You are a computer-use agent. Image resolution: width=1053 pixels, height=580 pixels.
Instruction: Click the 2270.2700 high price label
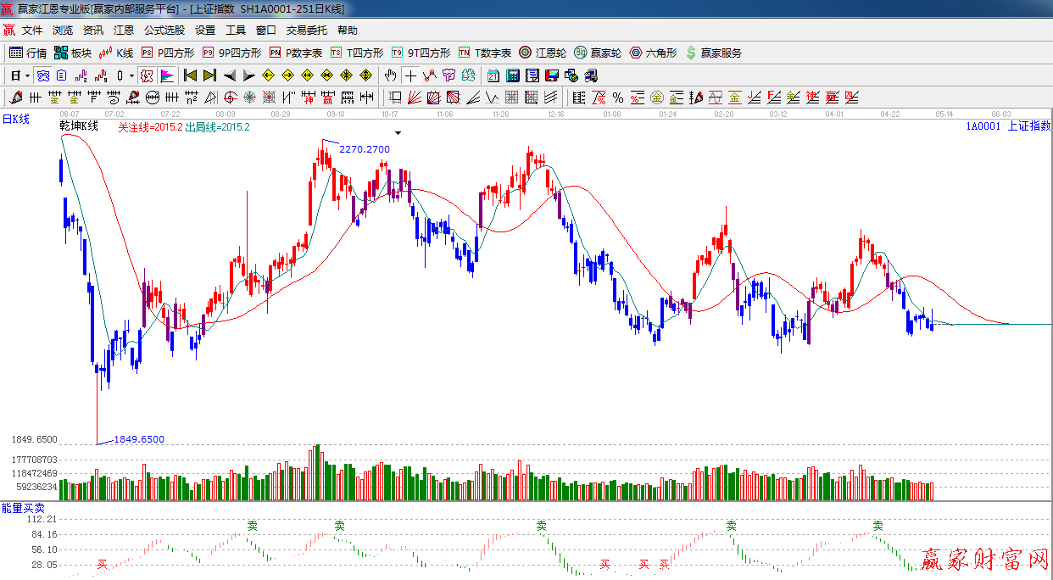tap(365, 149)
